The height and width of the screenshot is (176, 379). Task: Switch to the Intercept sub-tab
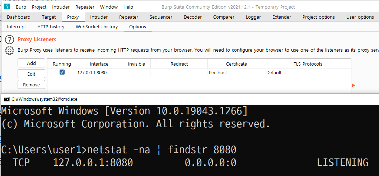17,27
